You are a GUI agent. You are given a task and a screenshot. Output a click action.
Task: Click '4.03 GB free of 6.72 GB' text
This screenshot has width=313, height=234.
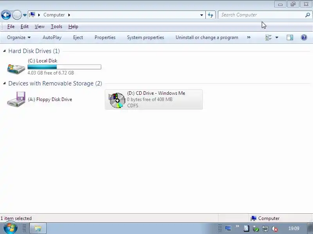51,73
